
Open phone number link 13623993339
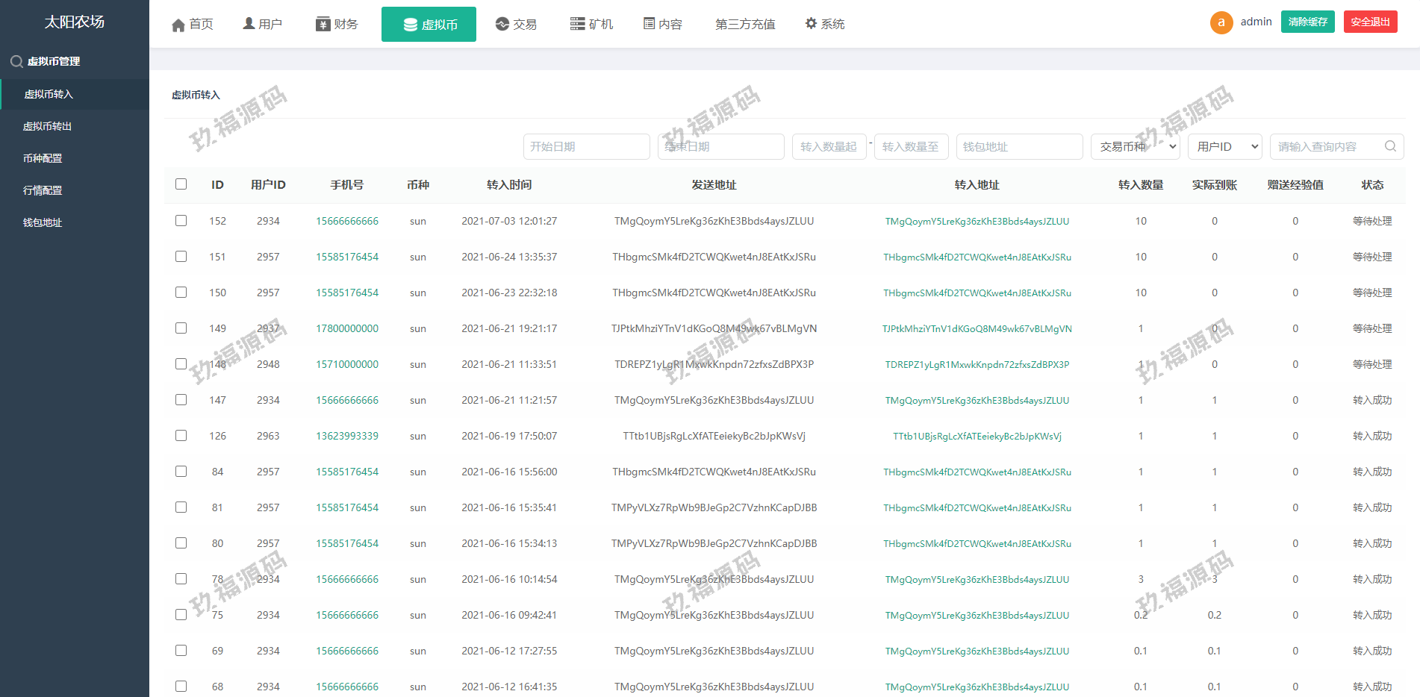pyautogui.click(x=346, y=436)
